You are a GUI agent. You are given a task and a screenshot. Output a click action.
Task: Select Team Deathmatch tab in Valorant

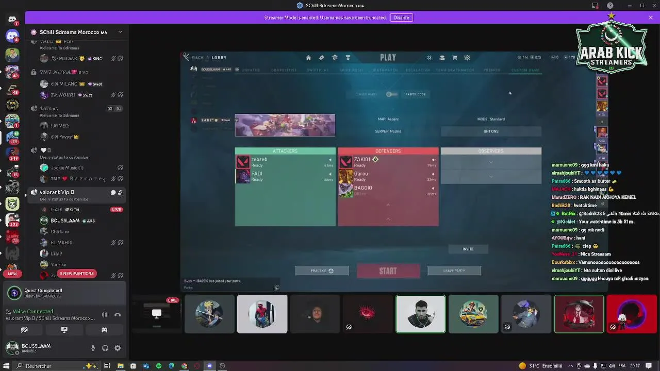[455, 70]
